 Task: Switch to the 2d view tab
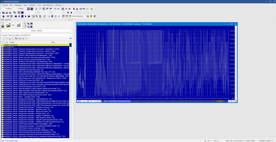click(84, 101)
